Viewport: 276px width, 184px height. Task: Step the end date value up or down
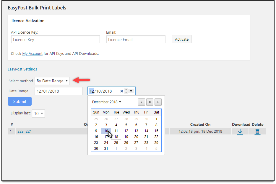click(126, 91)
